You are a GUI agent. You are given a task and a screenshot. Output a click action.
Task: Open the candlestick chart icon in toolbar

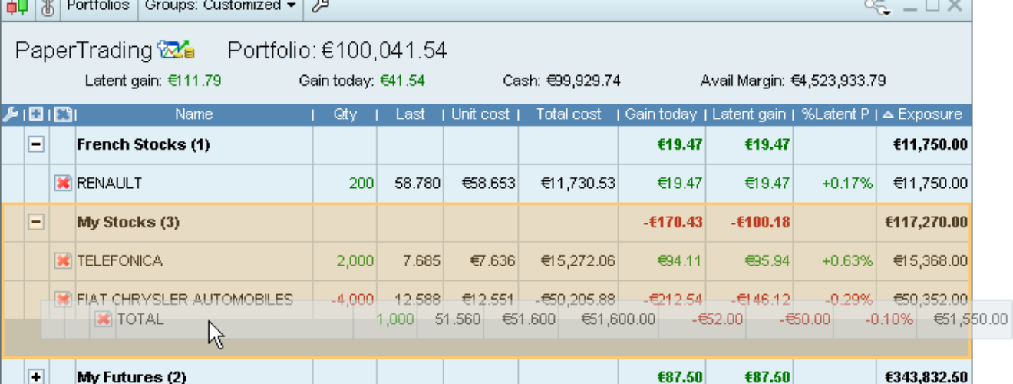tap(18, 7)
